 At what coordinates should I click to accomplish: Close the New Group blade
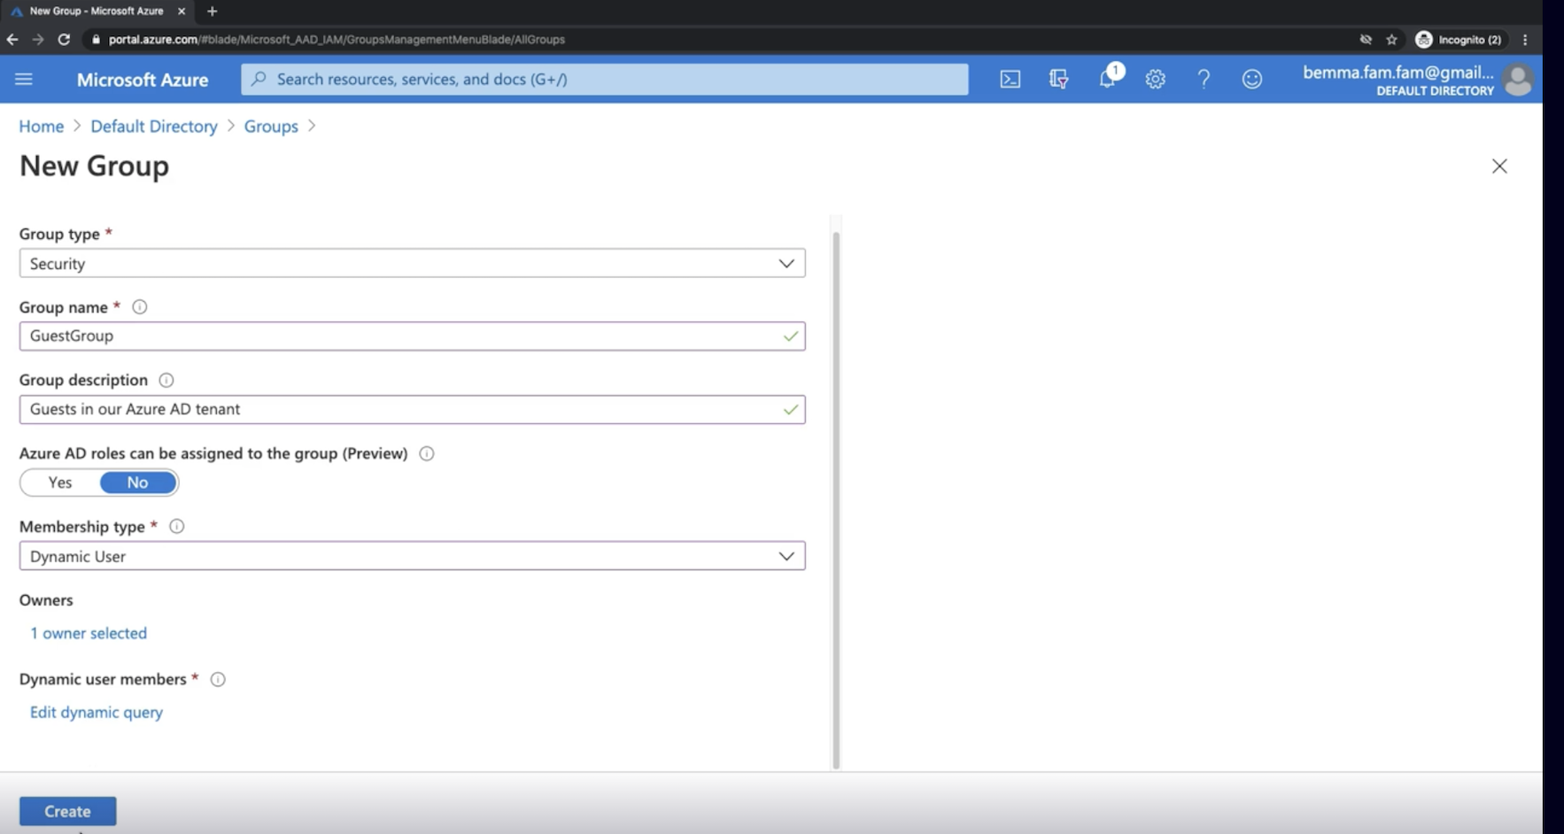point(1498,166)
